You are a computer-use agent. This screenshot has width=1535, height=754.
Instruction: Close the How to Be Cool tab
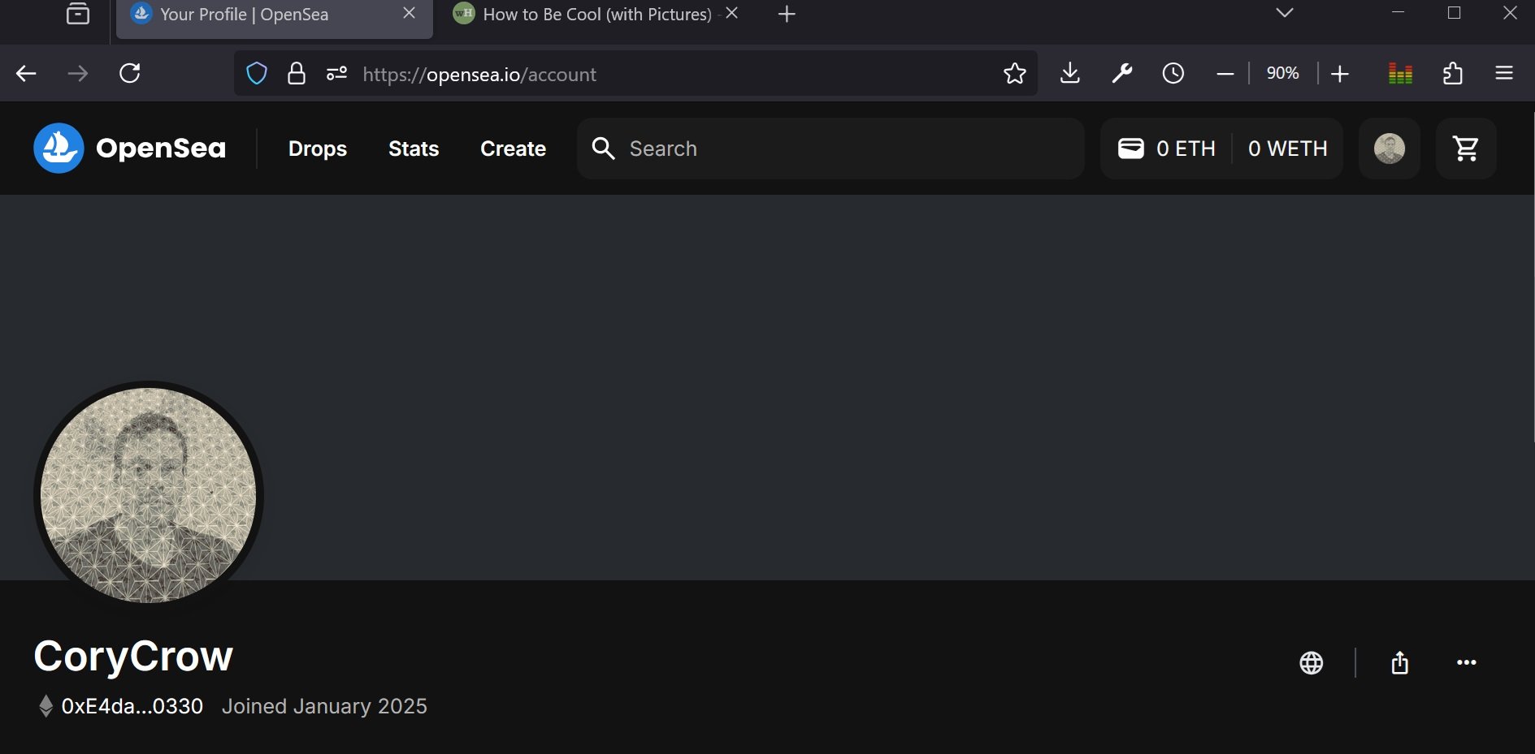point(732,13)
